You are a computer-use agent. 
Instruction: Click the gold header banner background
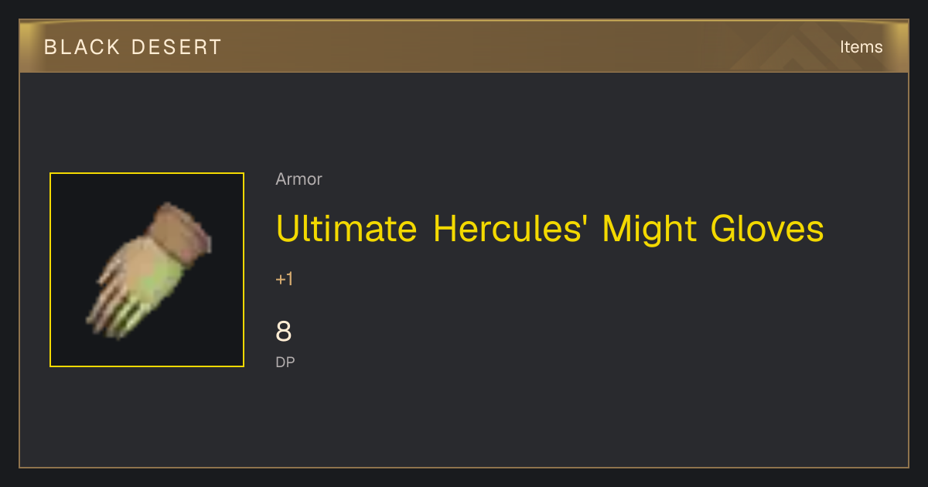[x=464, y=47]
